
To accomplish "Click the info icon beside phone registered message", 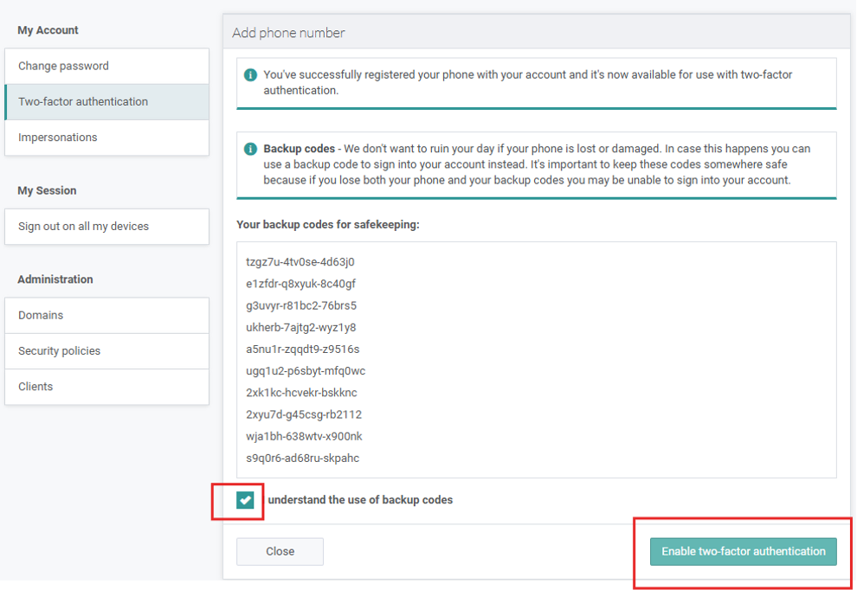I will click(x=250, y=75).
